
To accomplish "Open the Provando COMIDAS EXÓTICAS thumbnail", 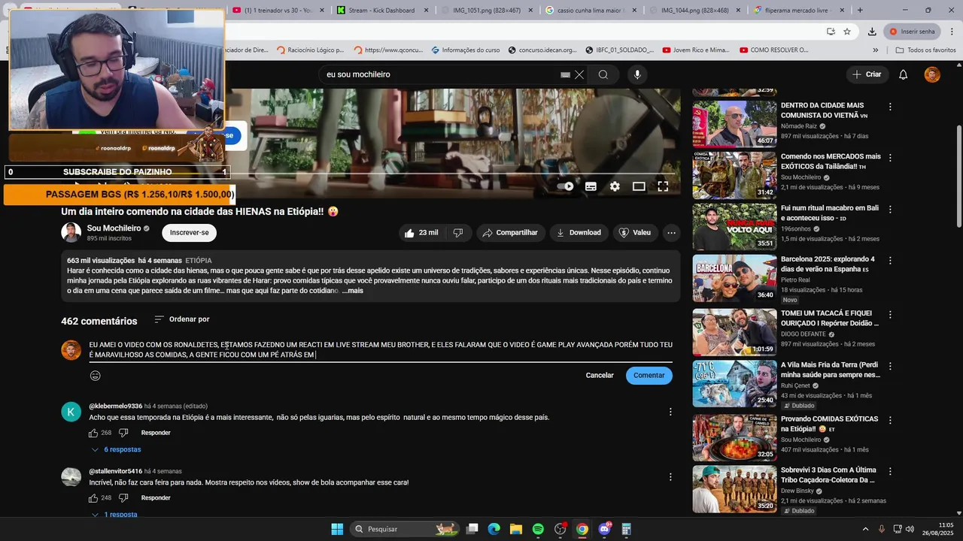I will [x=734, y=437].
